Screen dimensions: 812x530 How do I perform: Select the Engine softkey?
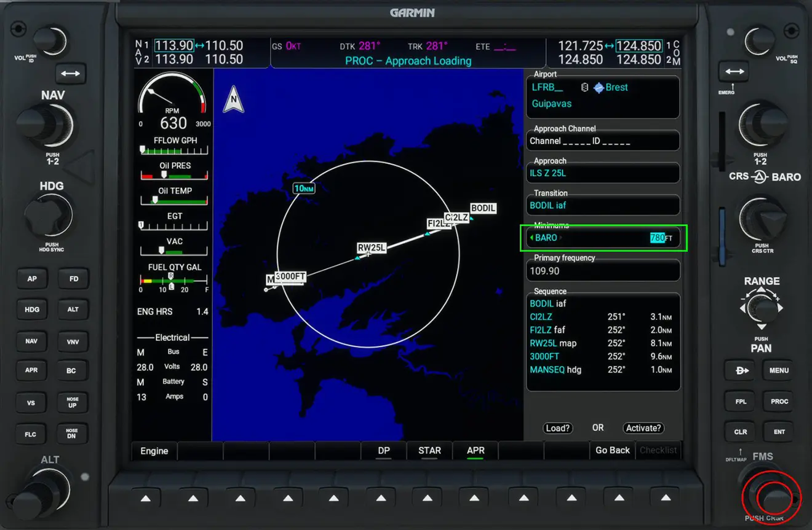point(154,451)
